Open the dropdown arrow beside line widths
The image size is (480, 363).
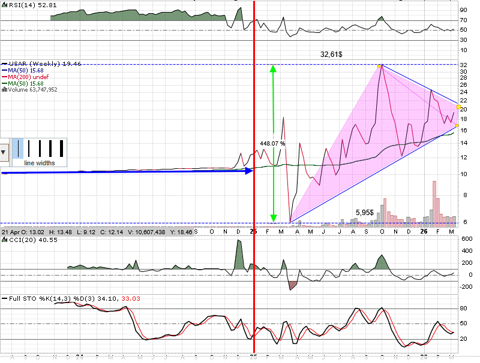(5, 152)
